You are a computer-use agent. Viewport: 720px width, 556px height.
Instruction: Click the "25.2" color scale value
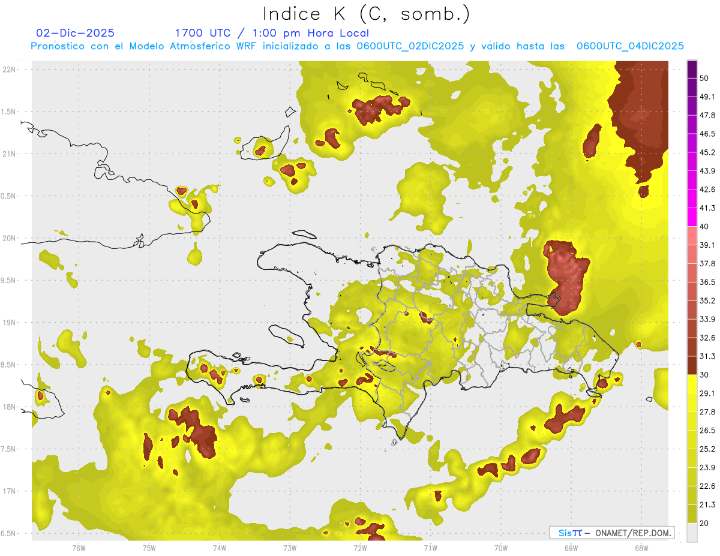[x=707, y=449]
